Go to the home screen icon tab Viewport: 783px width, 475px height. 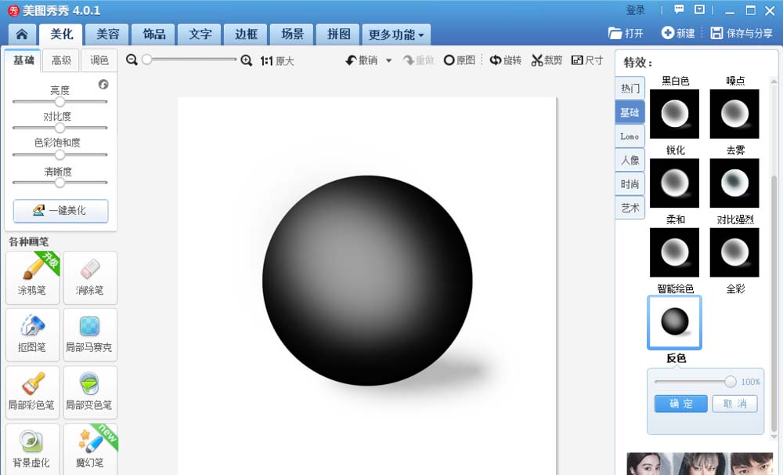22,34
